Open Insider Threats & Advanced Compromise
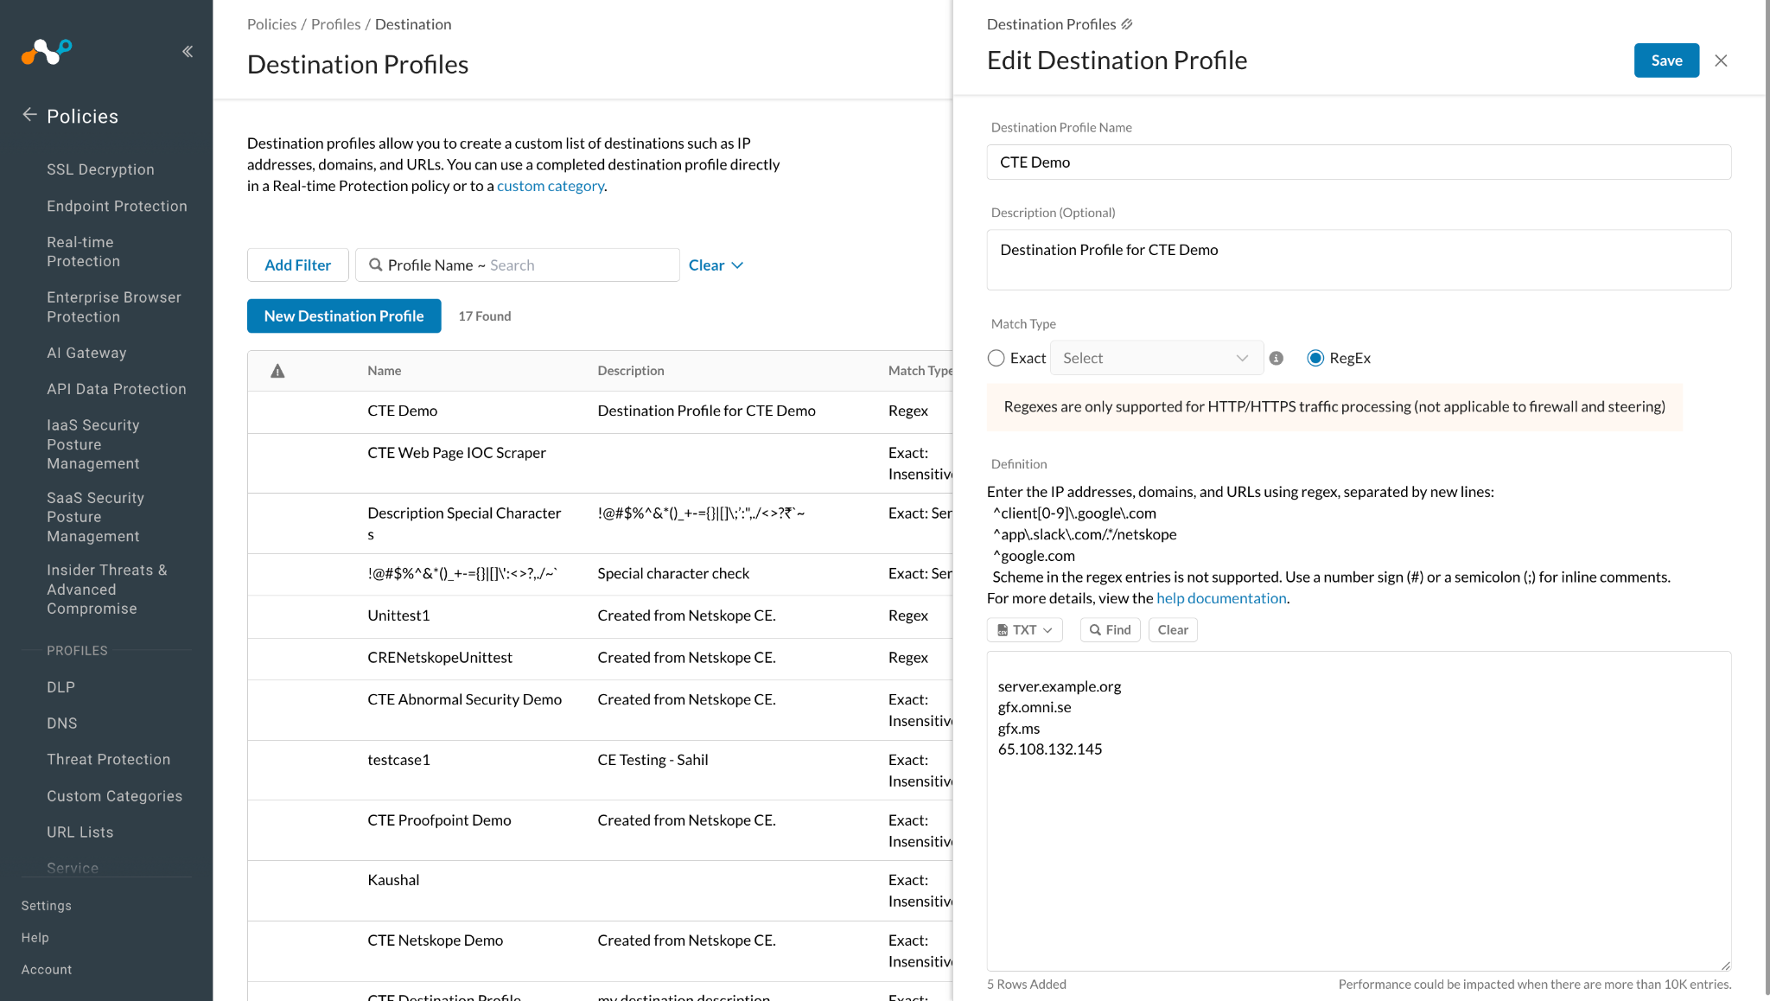Screen dimensions: 1770x1001 pyautogui.click(x=107, y=590)
